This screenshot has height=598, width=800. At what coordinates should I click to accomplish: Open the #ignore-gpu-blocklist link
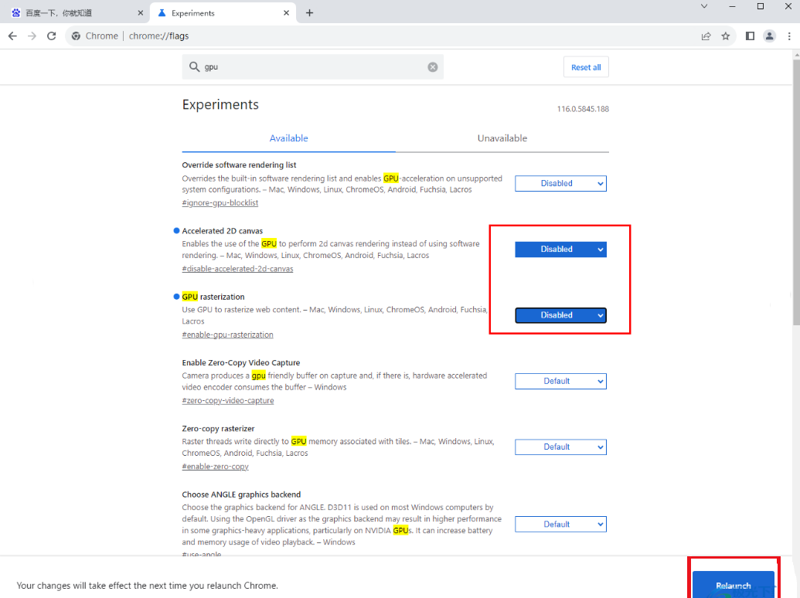point(220,203)
